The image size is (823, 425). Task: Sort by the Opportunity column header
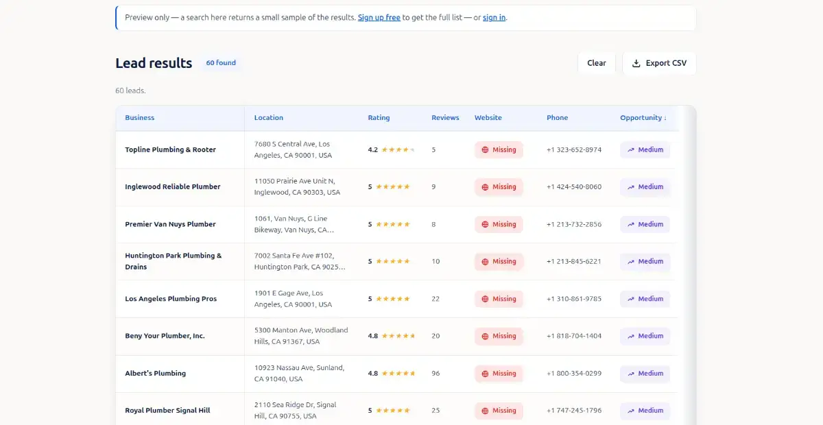tap(643, 118)
